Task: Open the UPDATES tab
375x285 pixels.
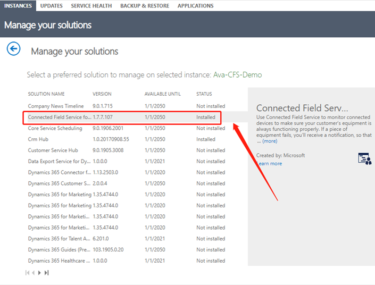Action: pyautogui.click(x=52, y=6)
